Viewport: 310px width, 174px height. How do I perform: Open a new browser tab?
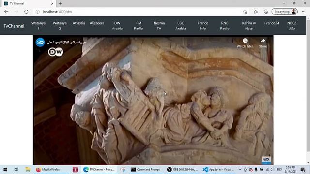[x=60, y=3]
